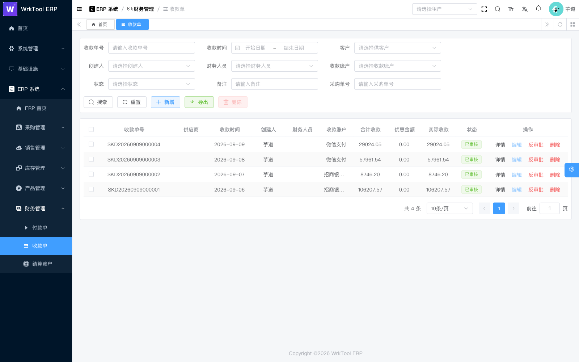Open the floating settings gear panel

tap(572, 169)
